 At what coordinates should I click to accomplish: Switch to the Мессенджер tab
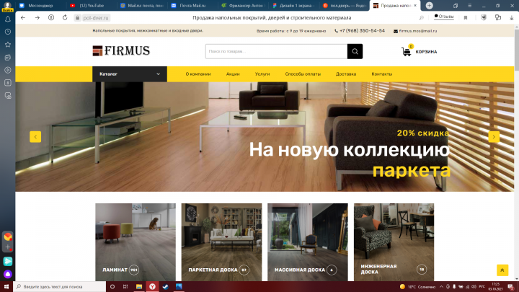(x=40, y=6)
